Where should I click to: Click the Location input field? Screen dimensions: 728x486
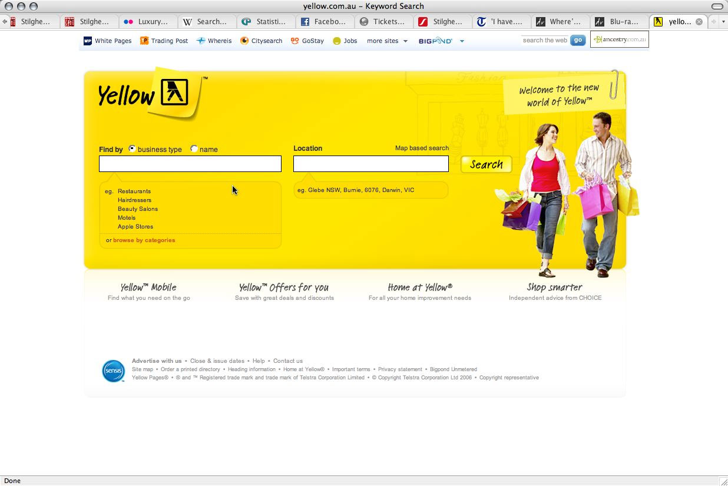point(371,164)
